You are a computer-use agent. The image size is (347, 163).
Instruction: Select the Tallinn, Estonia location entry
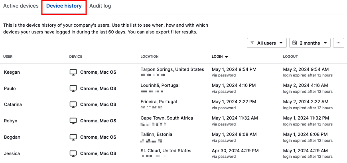click(156, 134)
